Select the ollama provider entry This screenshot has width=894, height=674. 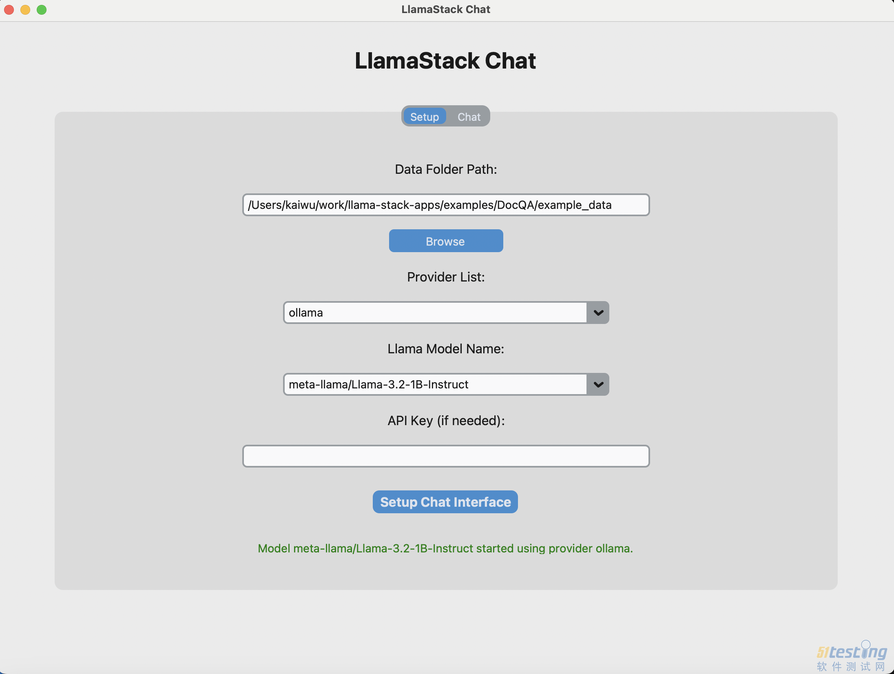tap(306, 313)
